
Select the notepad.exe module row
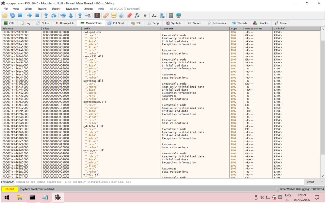point(161,32)
